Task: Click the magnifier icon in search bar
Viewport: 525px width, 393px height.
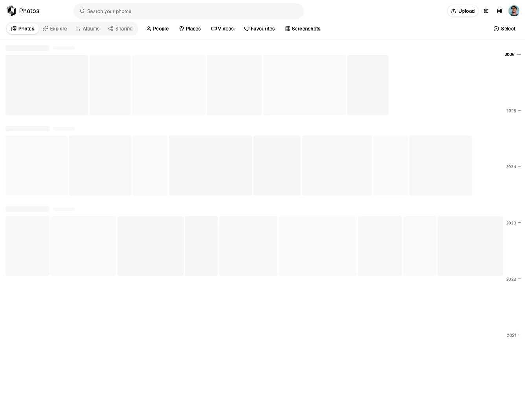Action: tap(83, 11)
